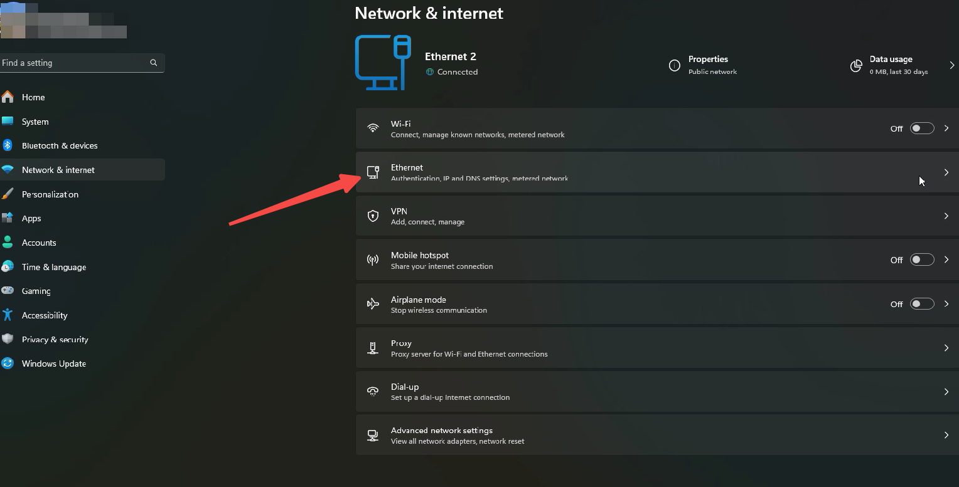Open Data usage chevron at top right

tap(952, 65)
